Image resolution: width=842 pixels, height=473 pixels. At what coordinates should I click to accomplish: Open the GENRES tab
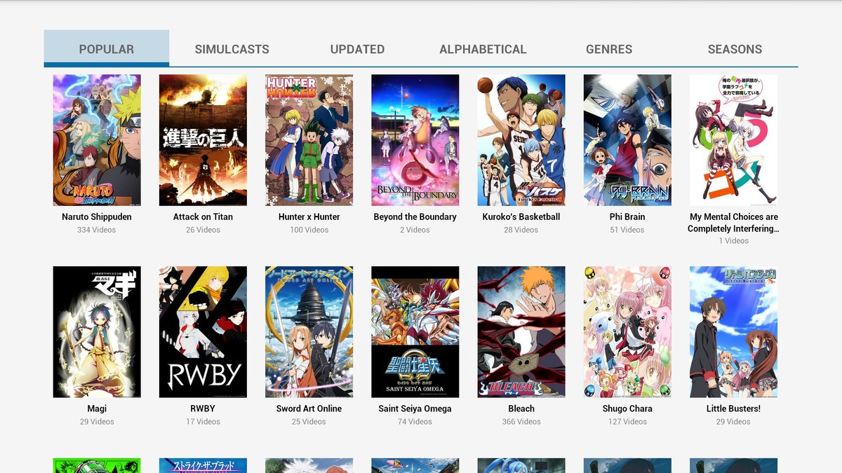tap(609, 48)
